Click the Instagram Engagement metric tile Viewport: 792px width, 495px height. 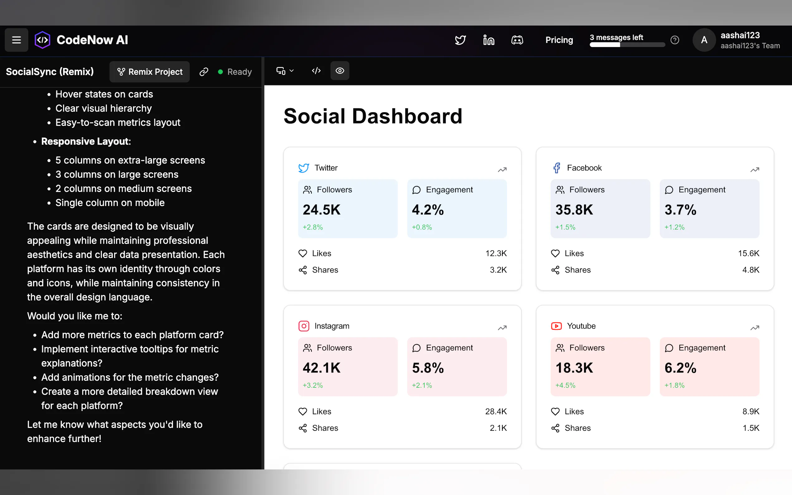tap(457, 366)
